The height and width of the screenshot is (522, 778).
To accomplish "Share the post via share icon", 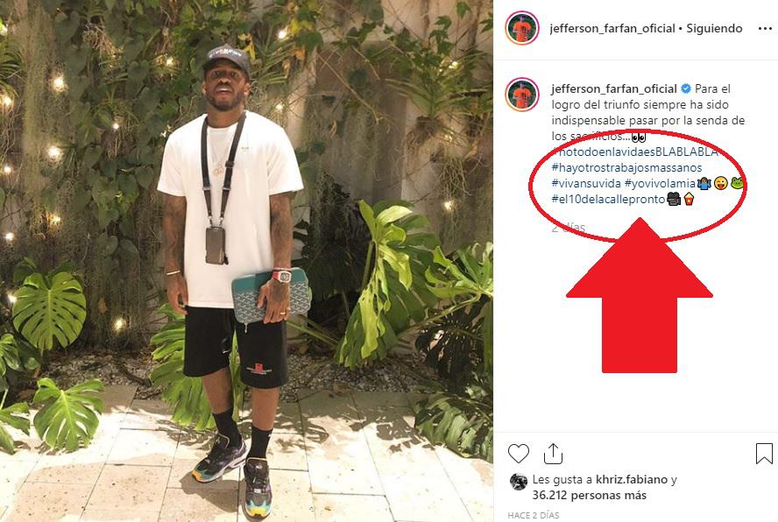I will tap(553, 453).
